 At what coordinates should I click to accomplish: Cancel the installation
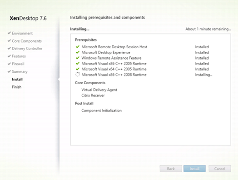(220, 169)
